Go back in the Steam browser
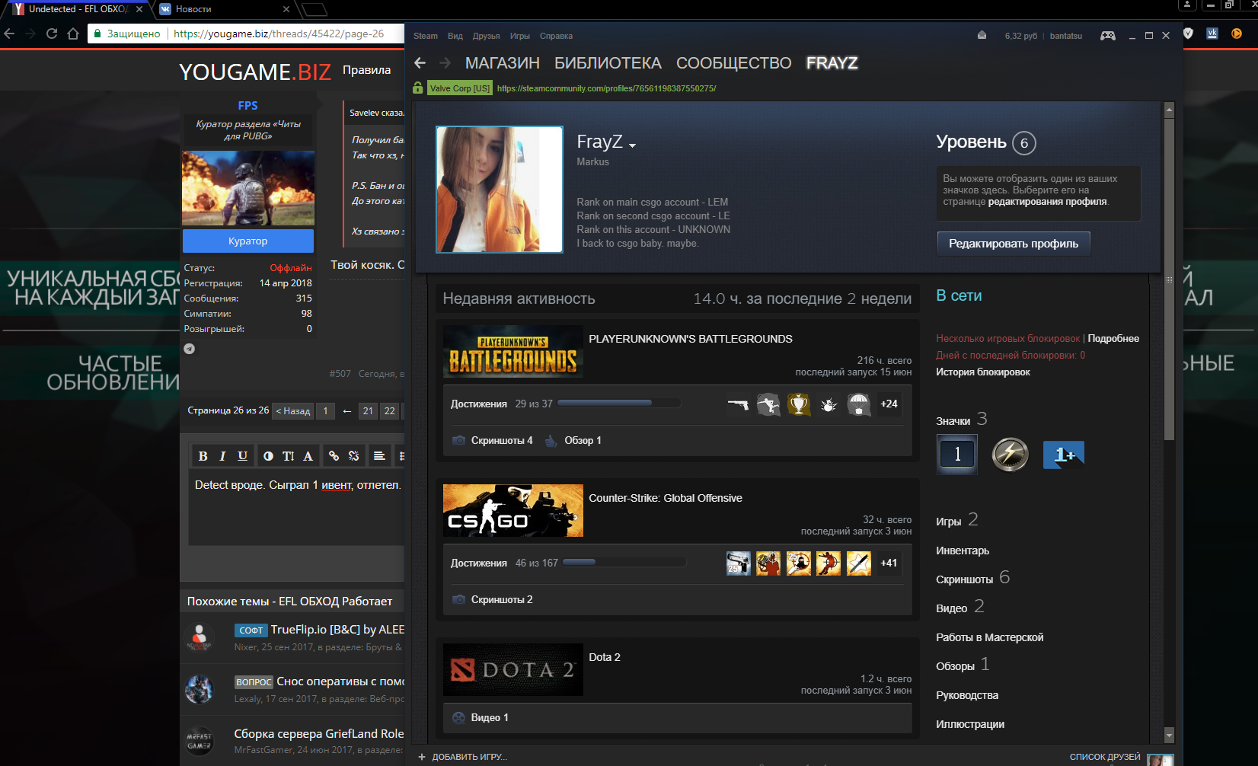 click(420, 63)
